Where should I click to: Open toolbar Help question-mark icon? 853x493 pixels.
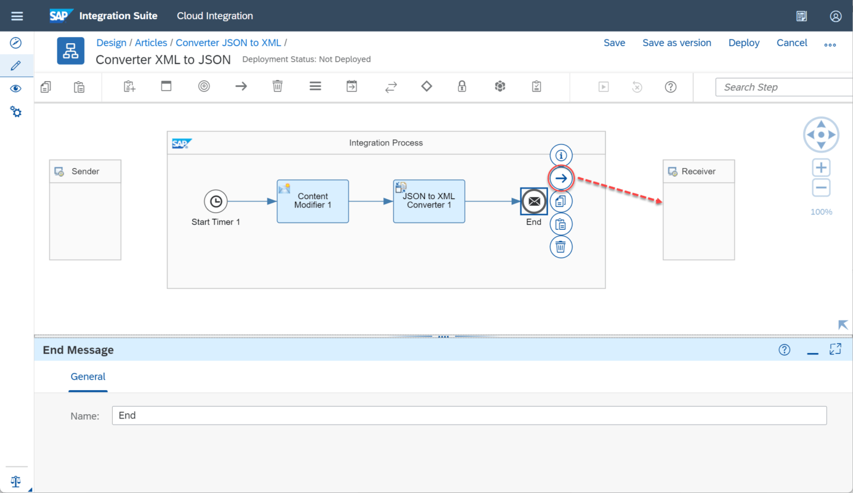(671, 87)
